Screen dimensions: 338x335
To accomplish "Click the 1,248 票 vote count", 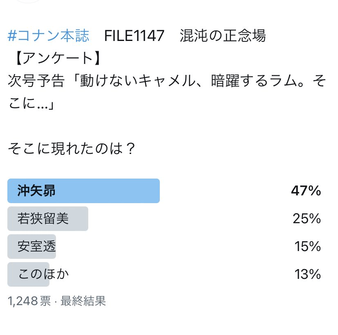I will pyautogui.click(x=29, y=301).
